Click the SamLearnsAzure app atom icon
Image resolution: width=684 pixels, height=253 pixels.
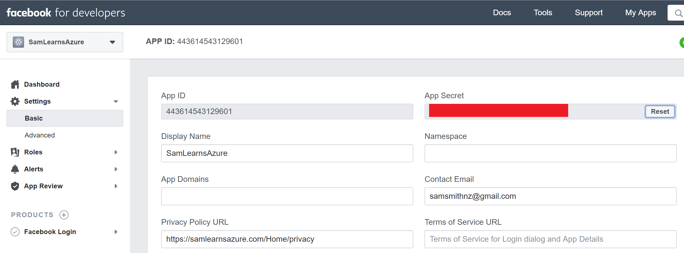coord(18,42)
